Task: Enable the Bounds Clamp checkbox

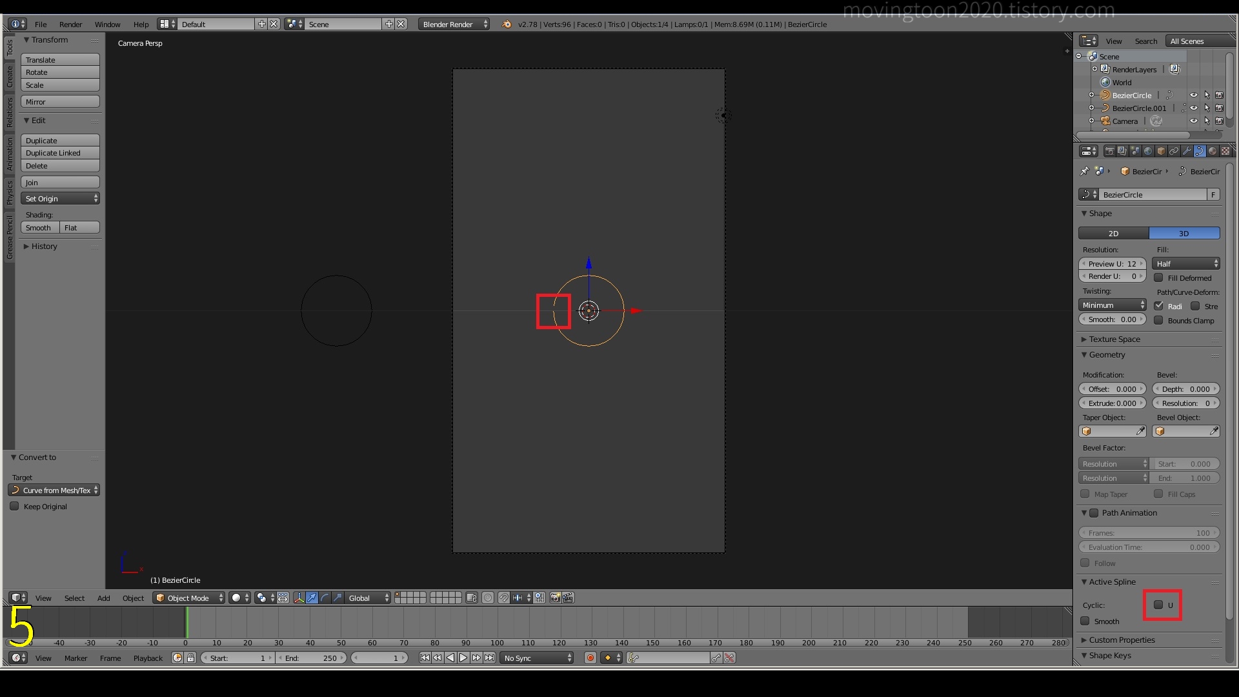Action: tap(1158, 321)
